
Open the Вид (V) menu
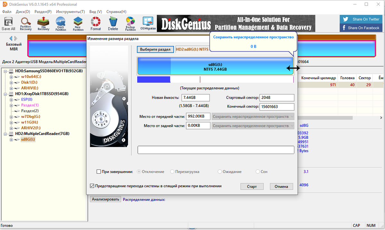(96, 12)
